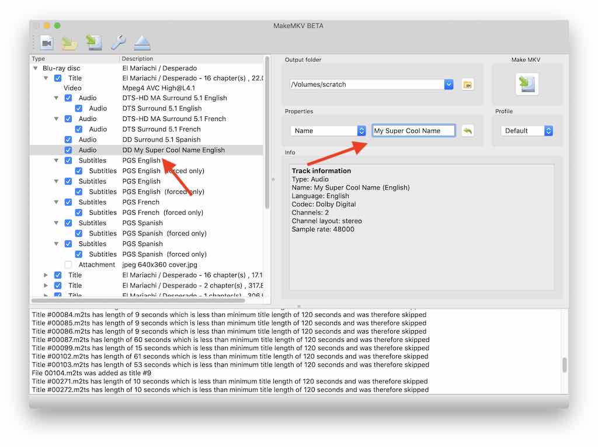
Task: Click the tree vertical scrollbar
Action: coord(267,133)
